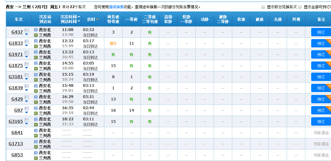Click the 出发站 到达站 column header
331x161 pixels.
tap(45, 19)
